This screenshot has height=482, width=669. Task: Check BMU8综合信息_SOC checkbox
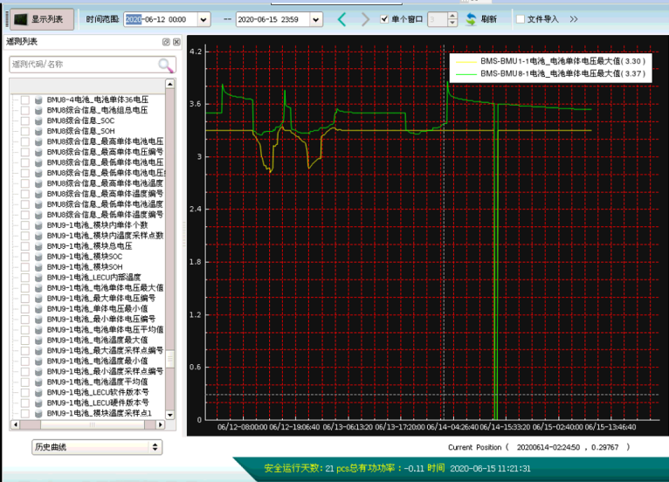tap(25, 120)
